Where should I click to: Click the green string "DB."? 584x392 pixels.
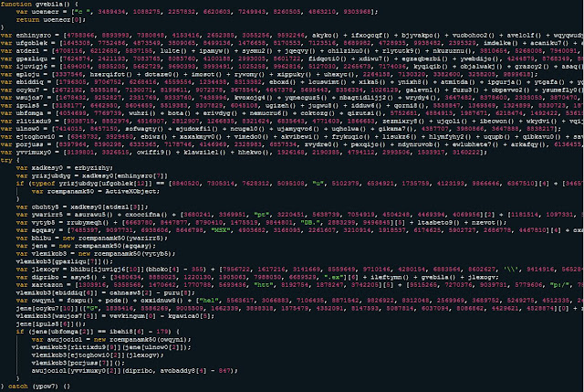tap(310, 222)
